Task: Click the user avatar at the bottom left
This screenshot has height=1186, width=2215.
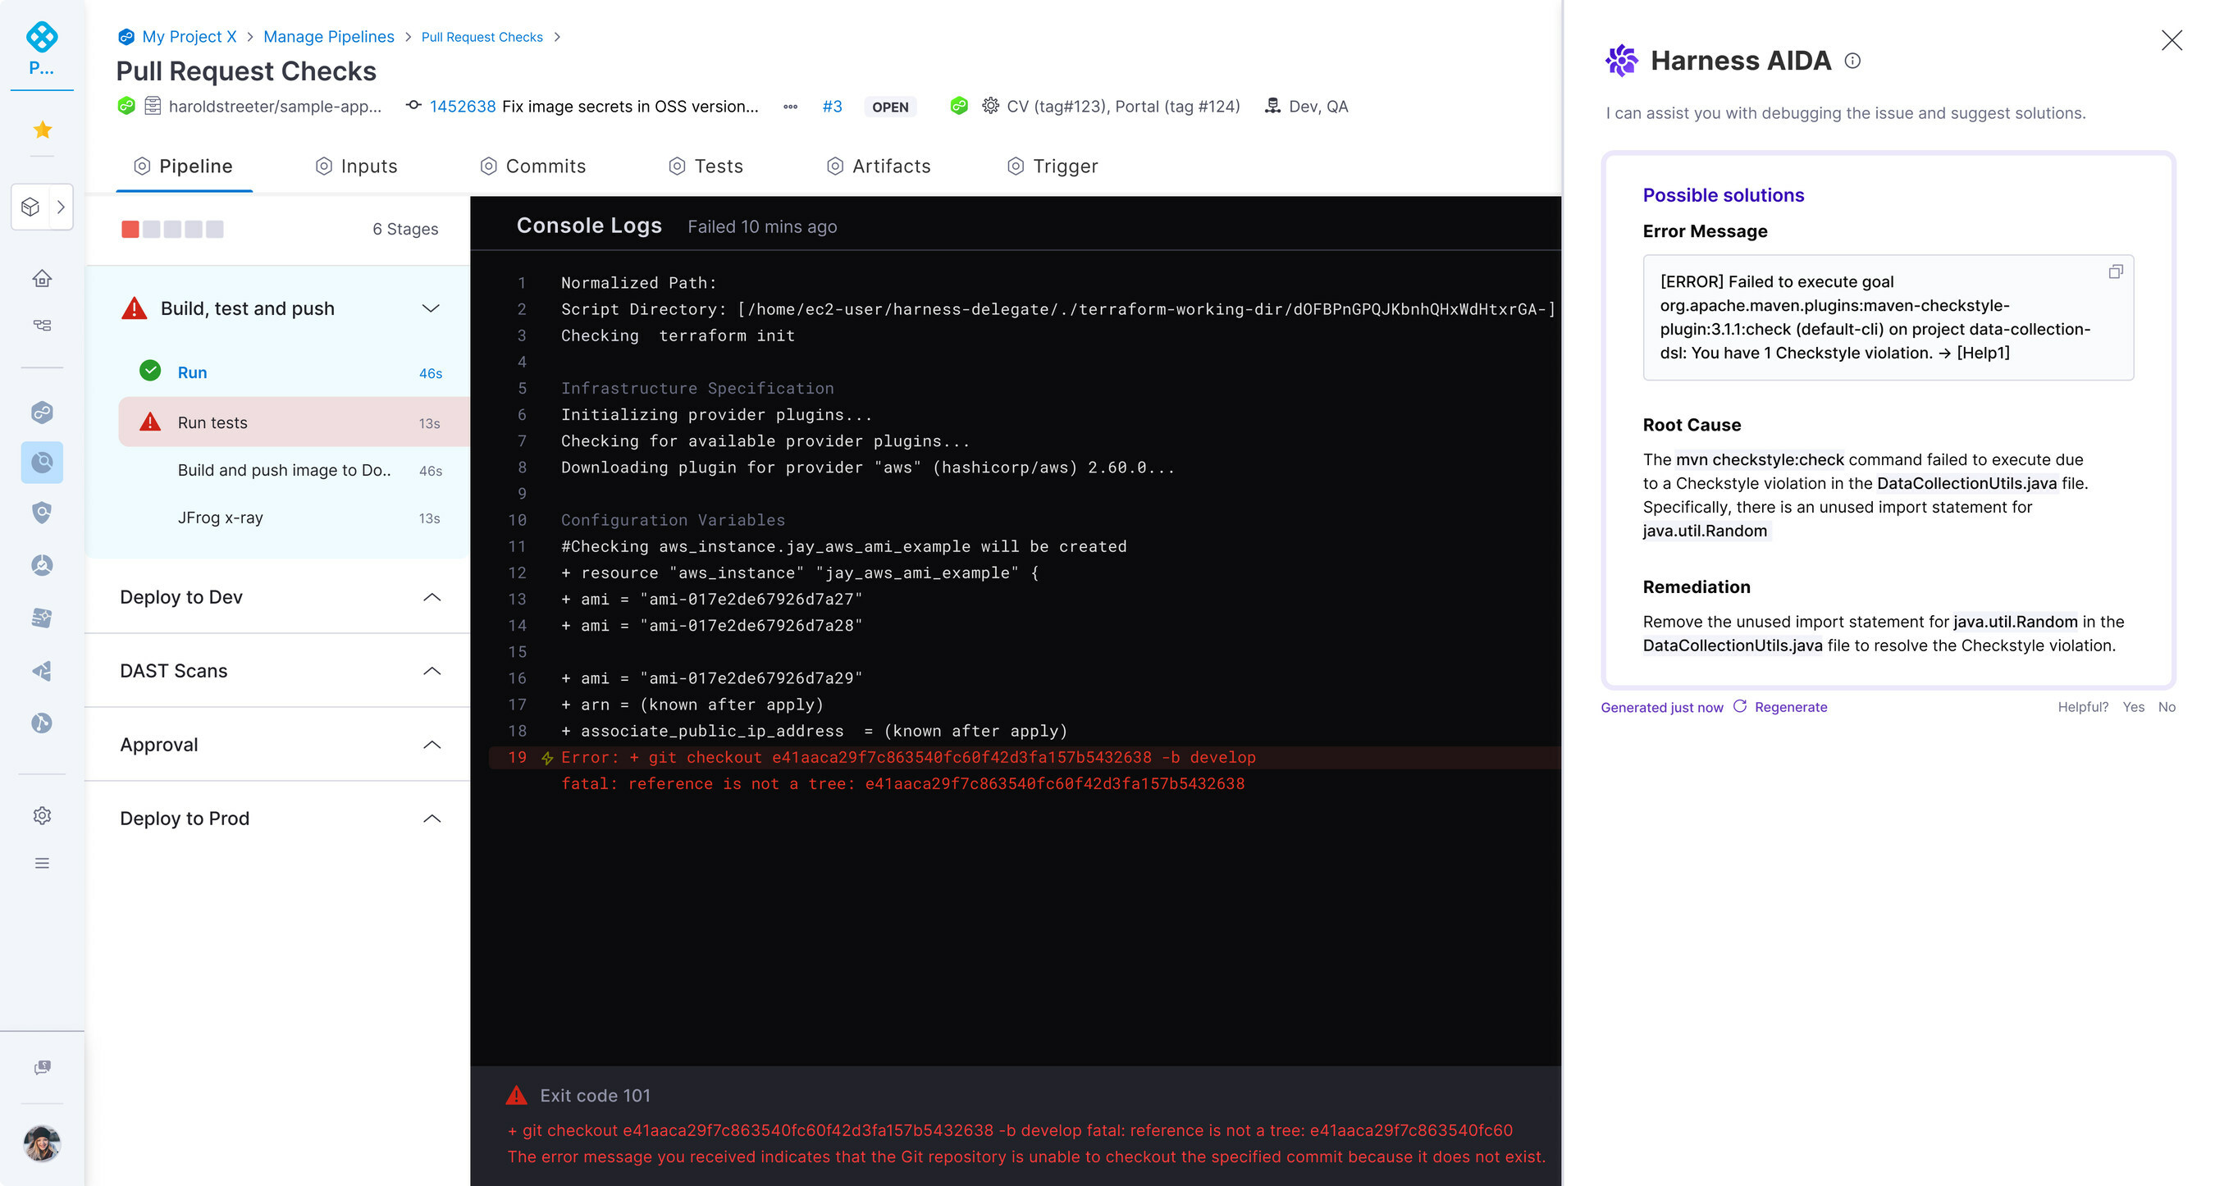Action: tap(42, 1143)
